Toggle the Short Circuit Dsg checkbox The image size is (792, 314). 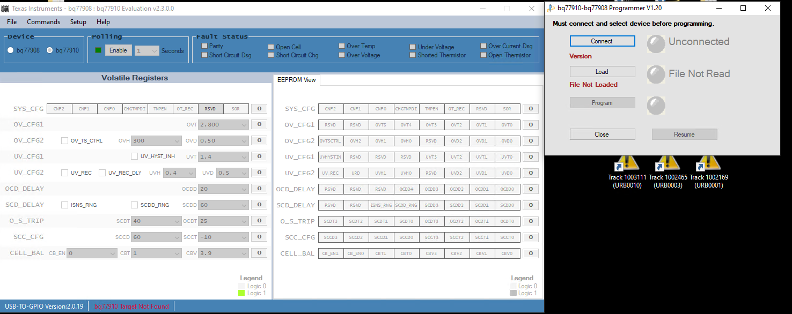(x=204, y=55)
